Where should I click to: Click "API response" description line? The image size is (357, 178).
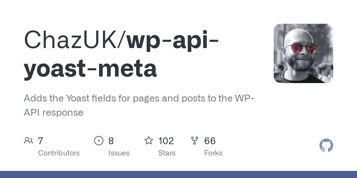(54, 113)
